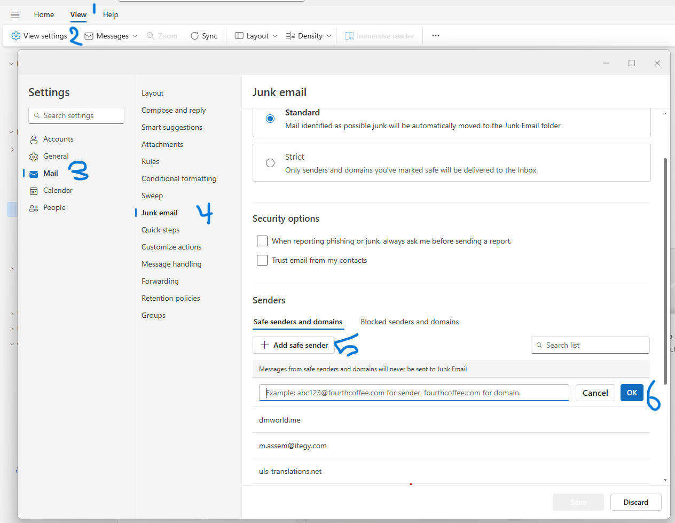
Task: Enable asking before sending phishing reports
Action: [262, 241]
